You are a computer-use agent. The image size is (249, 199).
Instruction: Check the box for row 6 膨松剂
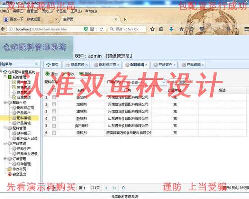point(54,133)
